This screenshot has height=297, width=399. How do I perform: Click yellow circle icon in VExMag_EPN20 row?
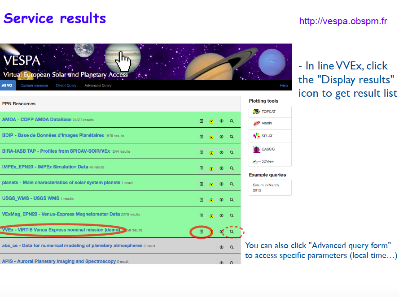[x=211, y=216]
